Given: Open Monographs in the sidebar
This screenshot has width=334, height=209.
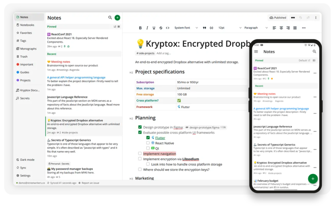Looking at the screenshot, I should [29, 49].
